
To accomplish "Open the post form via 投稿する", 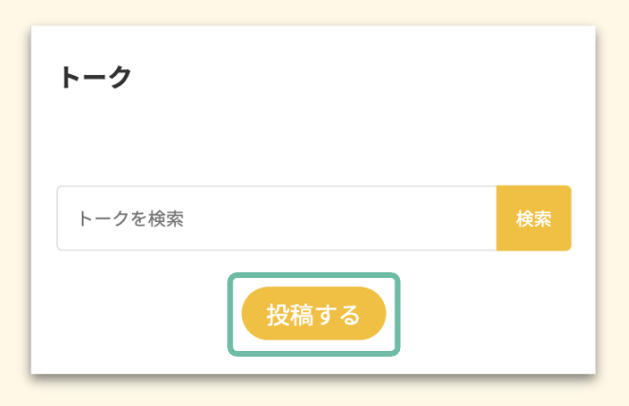I will (314, 313).
